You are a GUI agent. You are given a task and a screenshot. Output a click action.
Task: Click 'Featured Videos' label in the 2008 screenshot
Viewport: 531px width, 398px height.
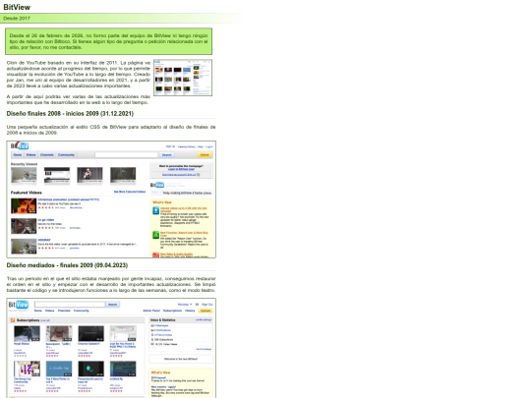[27, 193]
